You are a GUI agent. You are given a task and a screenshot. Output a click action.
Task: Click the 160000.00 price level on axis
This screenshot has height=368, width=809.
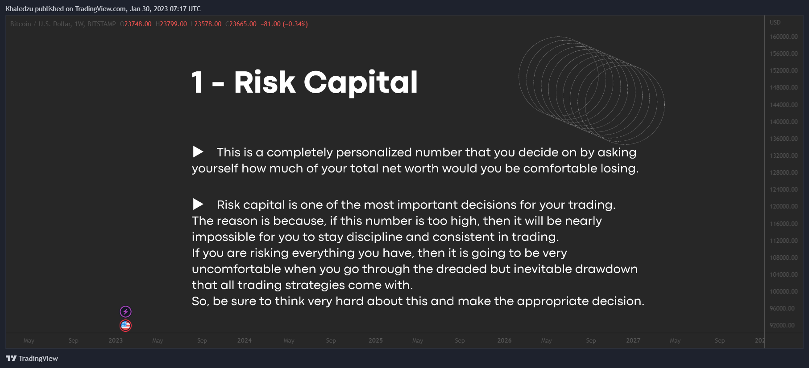pyautogui.click(x=784, y=37)
